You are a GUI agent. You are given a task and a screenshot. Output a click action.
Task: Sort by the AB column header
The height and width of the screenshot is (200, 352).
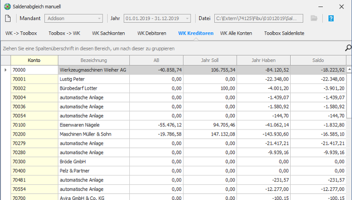[x=156, y=60]
